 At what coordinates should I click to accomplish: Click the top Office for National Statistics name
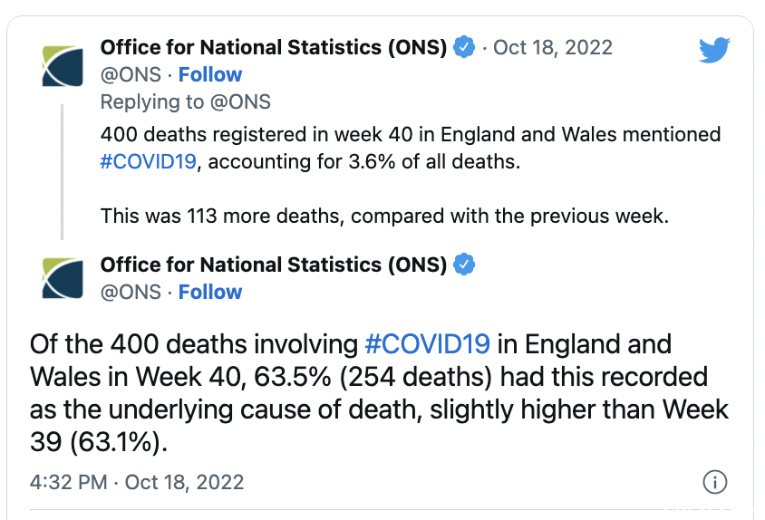(273, 47)
